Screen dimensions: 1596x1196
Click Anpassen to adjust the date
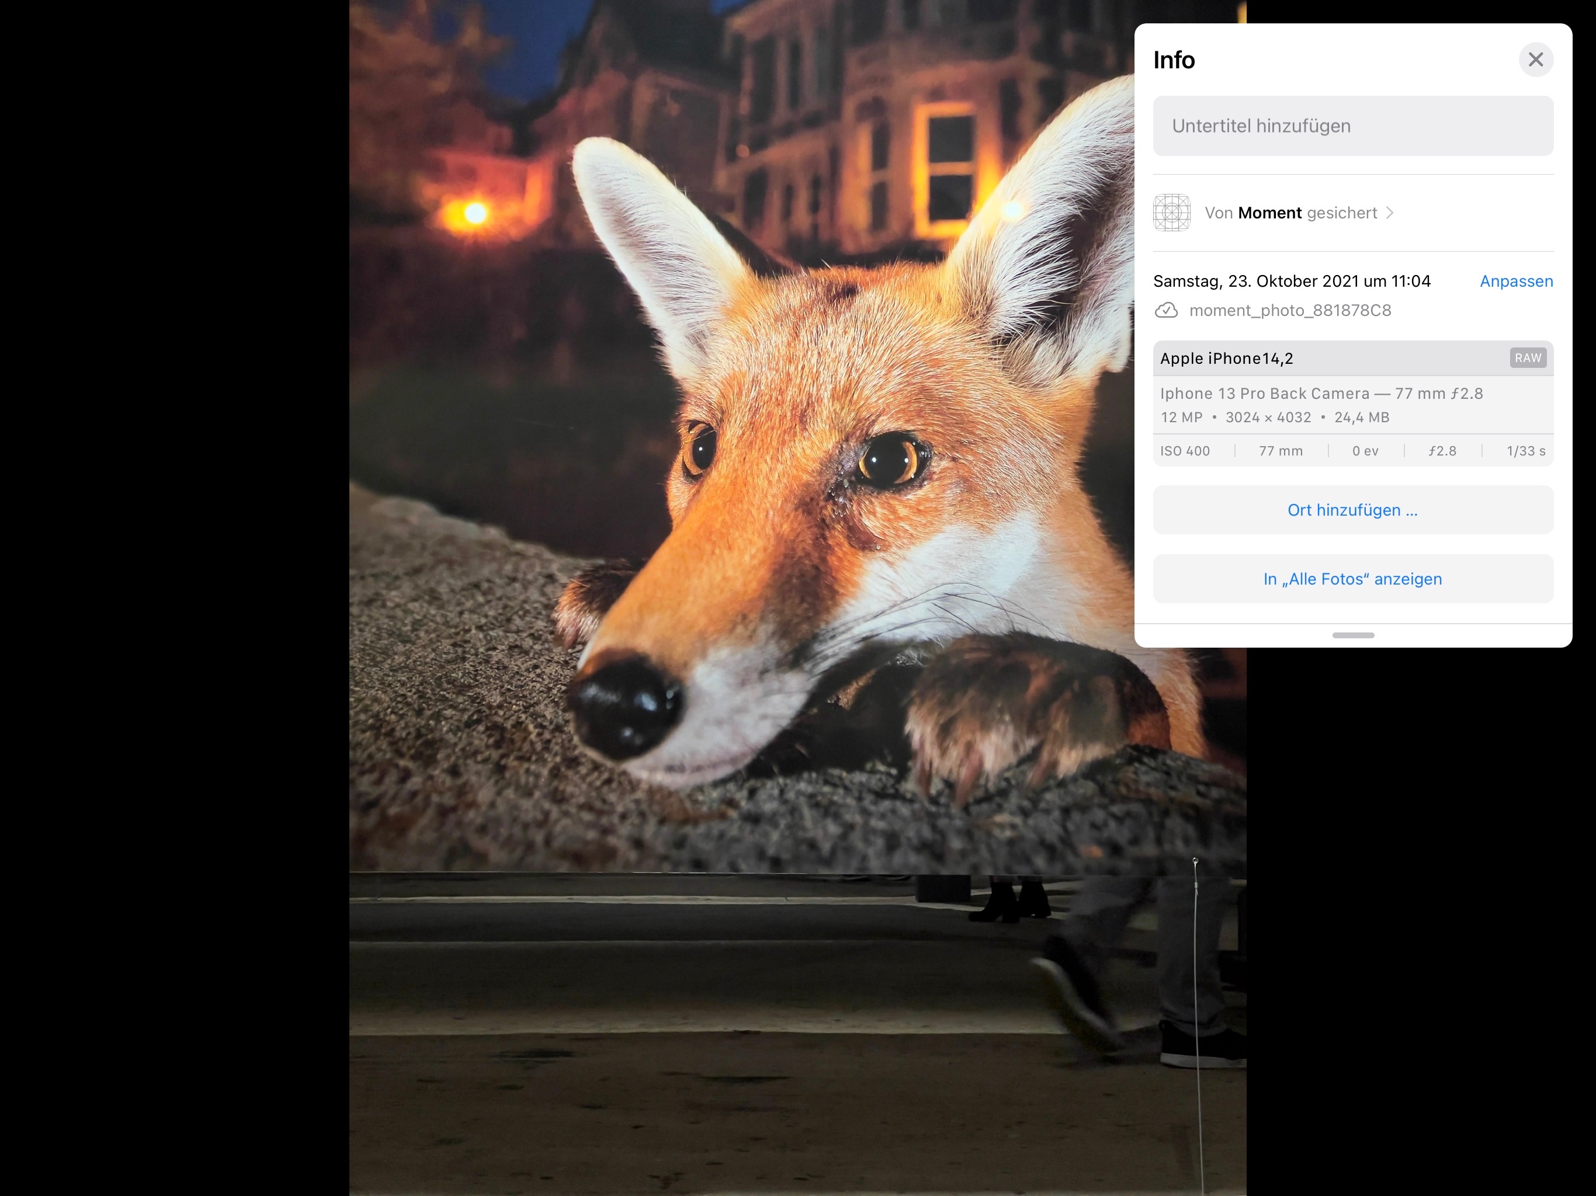[x=1516, y=281]
